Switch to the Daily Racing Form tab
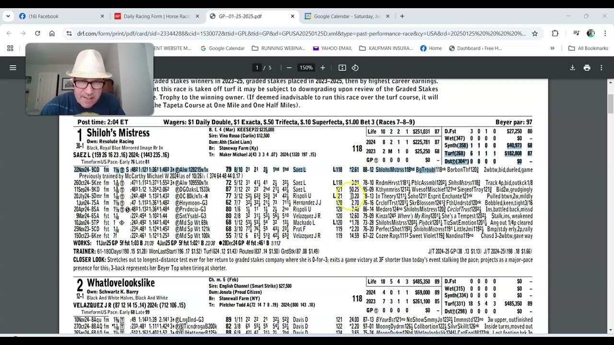614x345 pixels. (x=157, y=16)
